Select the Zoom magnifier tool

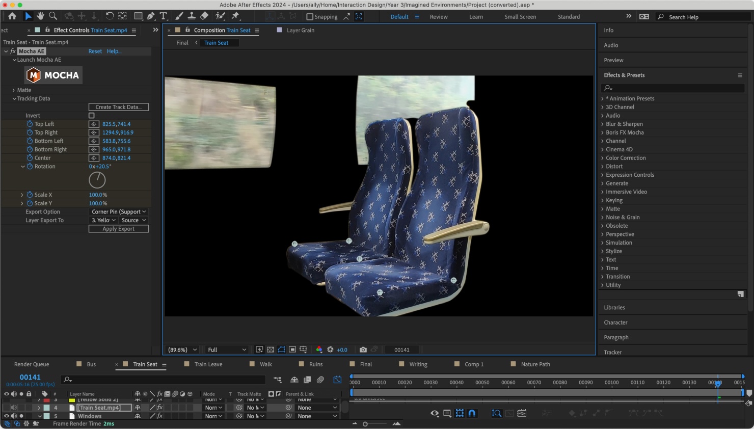53,16
